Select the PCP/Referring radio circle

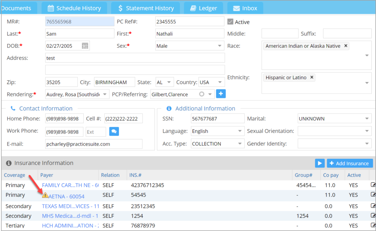(x=201, y=94)
